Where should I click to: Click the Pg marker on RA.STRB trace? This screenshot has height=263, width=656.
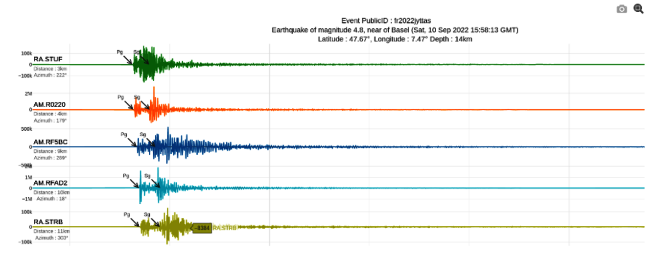[x=135, y=222]
